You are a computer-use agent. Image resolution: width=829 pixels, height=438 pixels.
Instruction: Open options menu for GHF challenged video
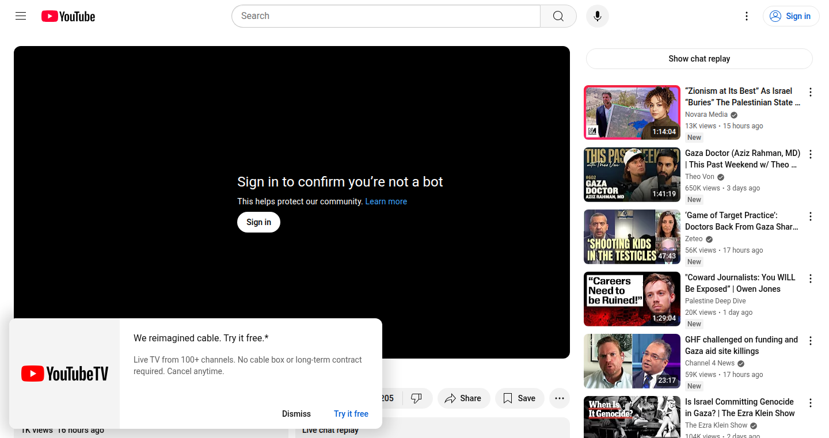(811, 341)
